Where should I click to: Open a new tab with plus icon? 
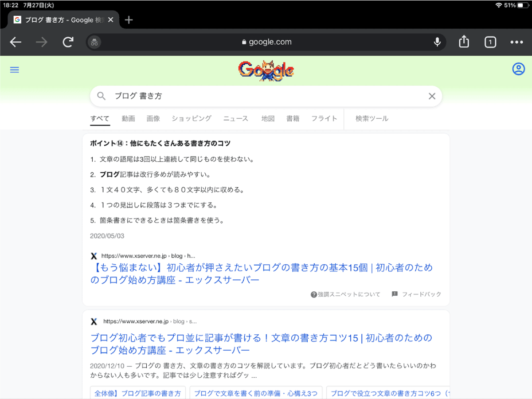point(129,20)
